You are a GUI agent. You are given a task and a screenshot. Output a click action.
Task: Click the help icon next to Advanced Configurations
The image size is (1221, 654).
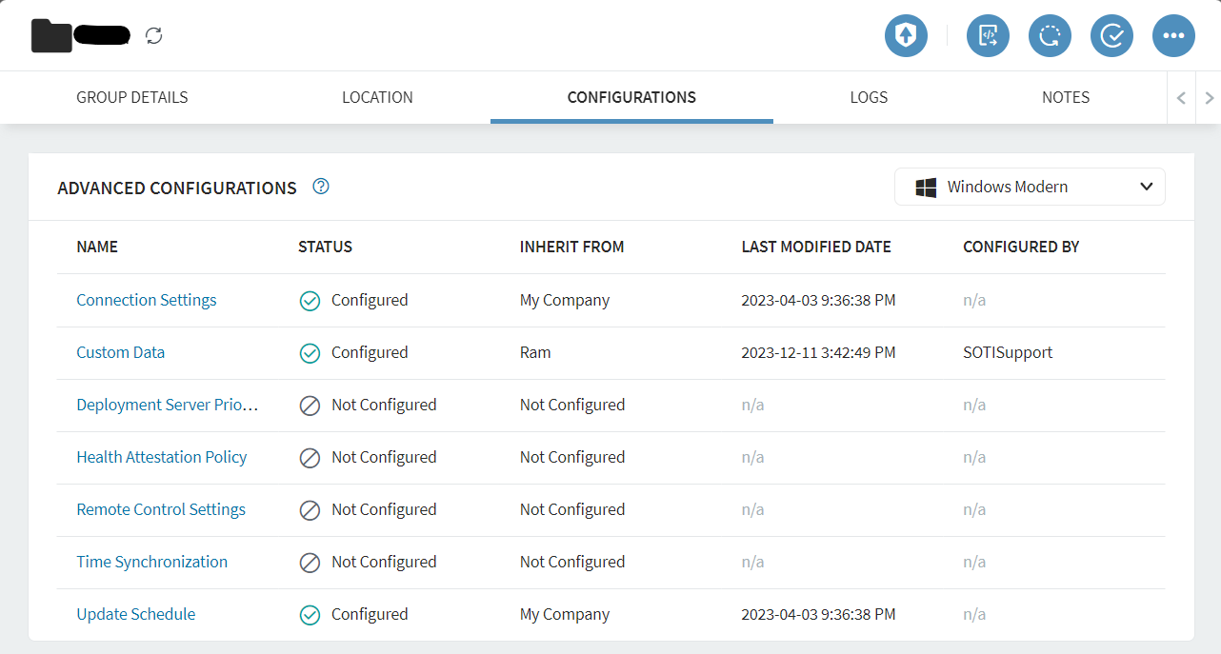pyautogui.click(x=321, y=187)
